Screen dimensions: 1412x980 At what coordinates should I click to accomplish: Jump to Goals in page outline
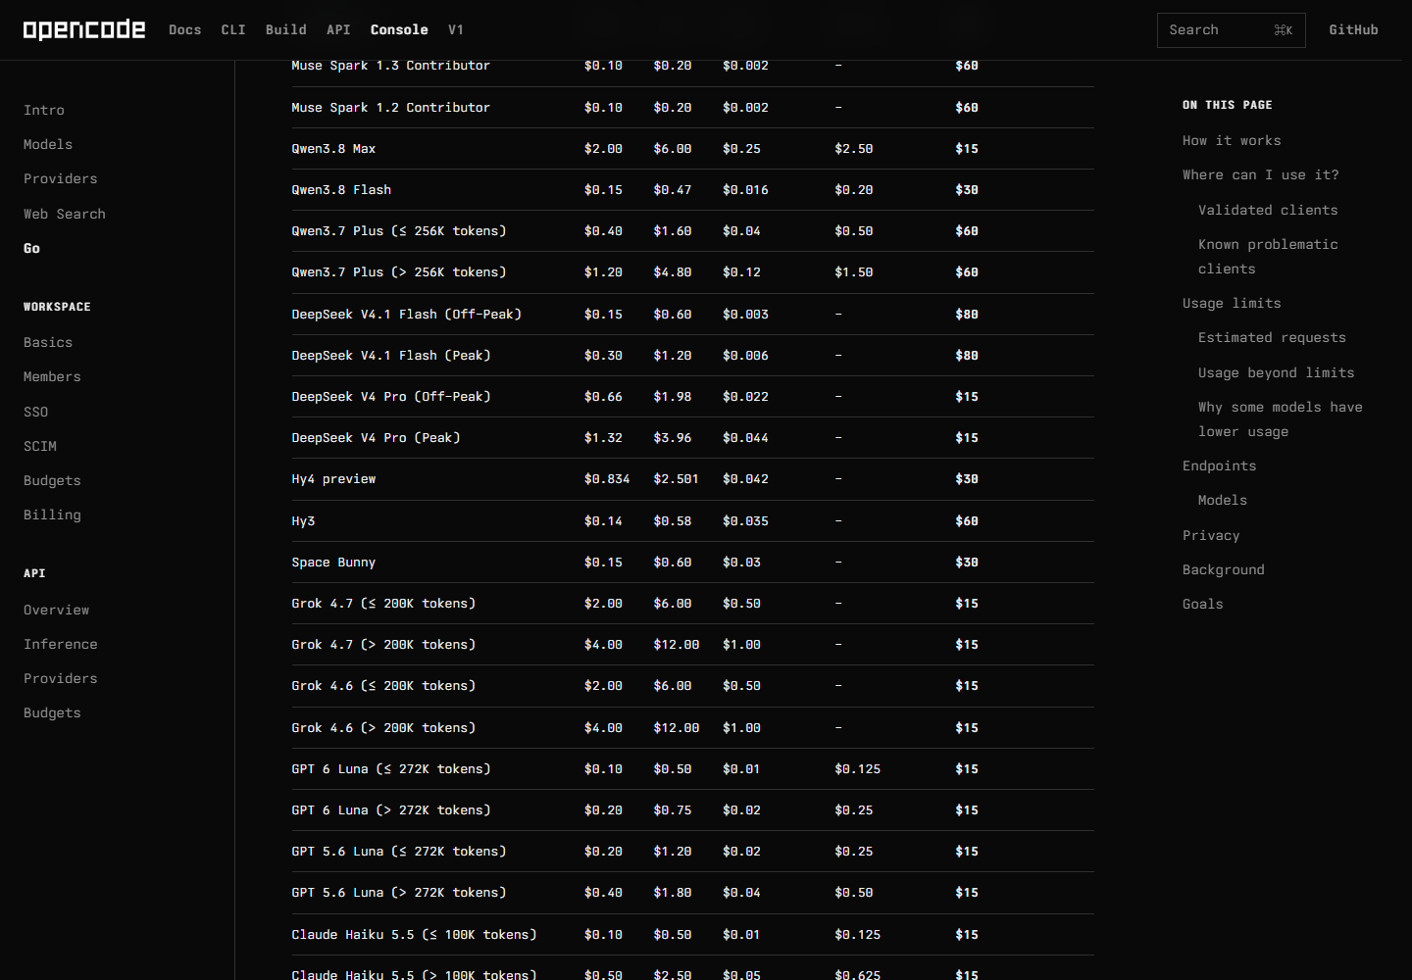pyautogui.click(x=1203, y=604)
